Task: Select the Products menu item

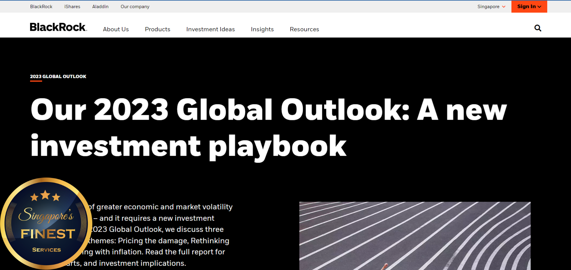Action: pos(157,29)
